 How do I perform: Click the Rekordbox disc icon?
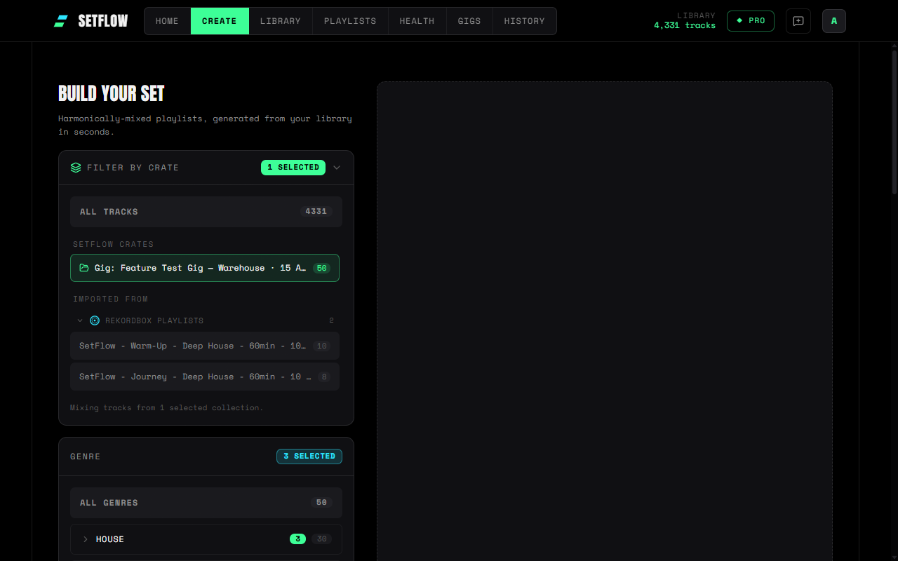point(95,320)
